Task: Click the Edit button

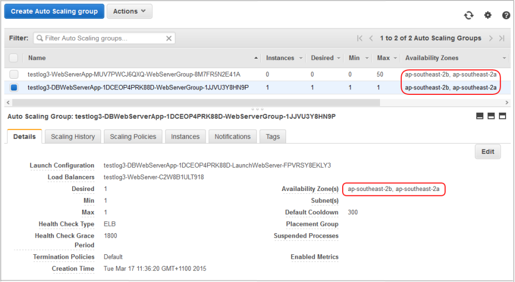Action: click(x=488, y=152)
